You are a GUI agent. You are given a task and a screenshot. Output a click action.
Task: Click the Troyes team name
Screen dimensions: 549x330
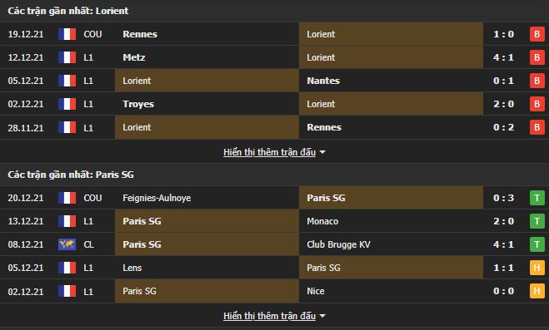click(x=138, y=104)
